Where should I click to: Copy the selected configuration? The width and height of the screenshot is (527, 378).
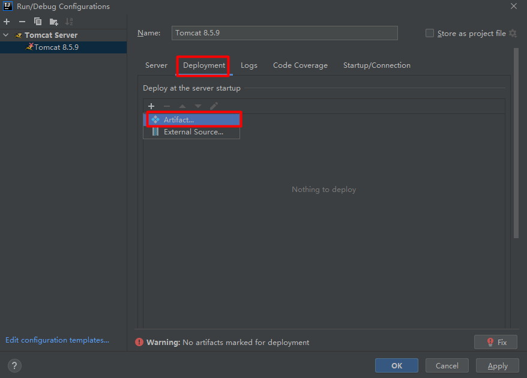pyautogui.click(x=38, y=22)
